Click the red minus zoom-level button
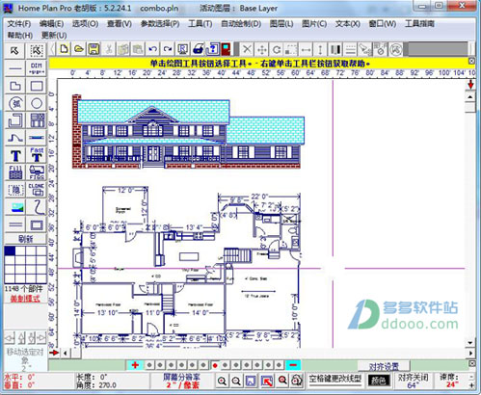This screenshot has height=395, width=481. [x=293, y=365]
